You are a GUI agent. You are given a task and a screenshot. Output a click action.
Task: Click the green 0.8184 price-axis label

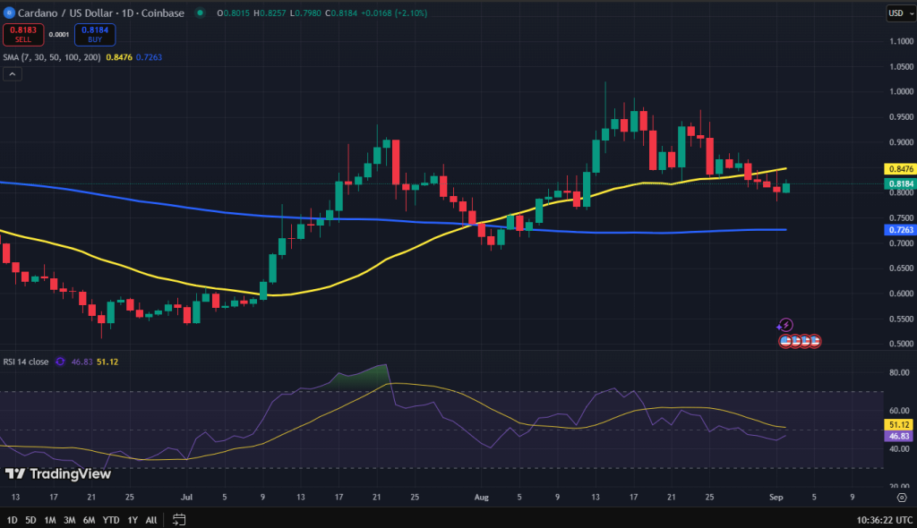(x=901, y=183)
